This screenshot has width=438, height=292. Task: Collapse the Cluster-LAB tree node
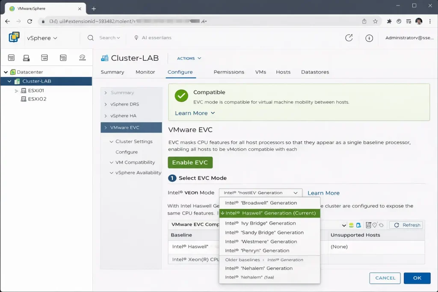(x=9, y=81)
